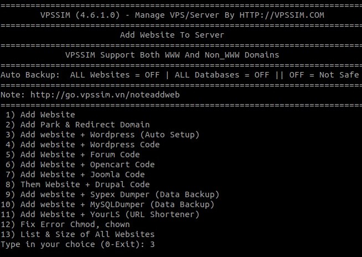Select 'Add Website + Opencart Code' option
Image resolution: width=362 pixels, height=257 pixels.
point(80,165)
